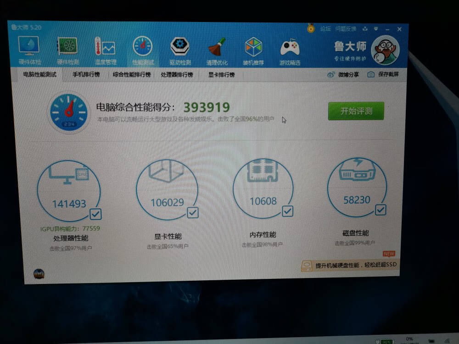The width and height of the screenshot is (459, 344).
Task: Close the 鲁大师 window
Action: 399,29
